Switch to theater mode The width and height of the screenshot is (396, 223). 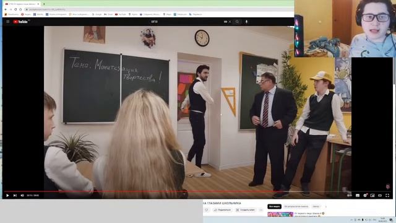pyautogui.click(x=380, y=196)
